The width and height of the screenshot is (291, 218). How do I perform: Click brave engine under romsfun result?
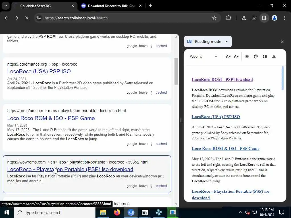tap(143, 144)
